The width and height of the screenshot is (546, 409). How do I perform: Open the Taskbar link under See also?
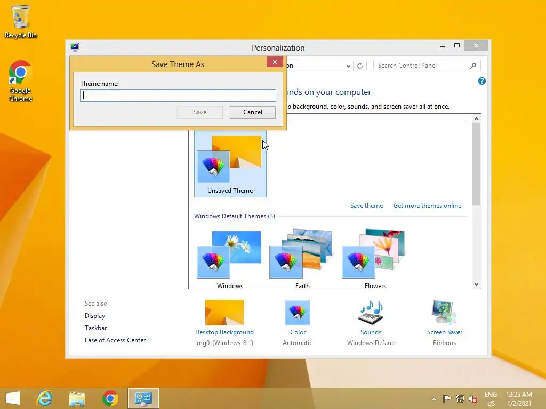coord(95,328)
